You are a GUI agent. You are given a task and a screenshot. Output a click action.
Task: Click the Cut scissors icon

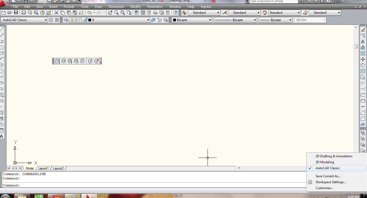click(56, 13)
